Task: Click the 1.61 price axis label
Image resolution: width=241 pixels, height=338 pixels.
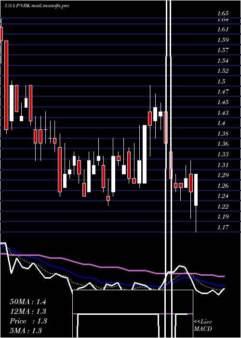Action: (223, 29)
